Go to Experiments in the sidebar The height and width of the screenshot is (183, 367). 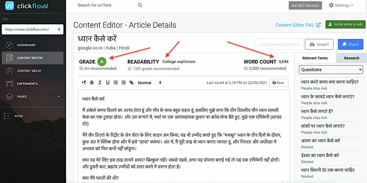pyautogui.click(x=33, y=84)
